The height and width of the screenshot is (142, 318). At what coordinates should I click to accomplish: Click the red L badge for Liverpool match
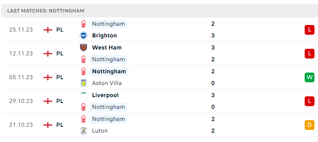click(309, 101)
